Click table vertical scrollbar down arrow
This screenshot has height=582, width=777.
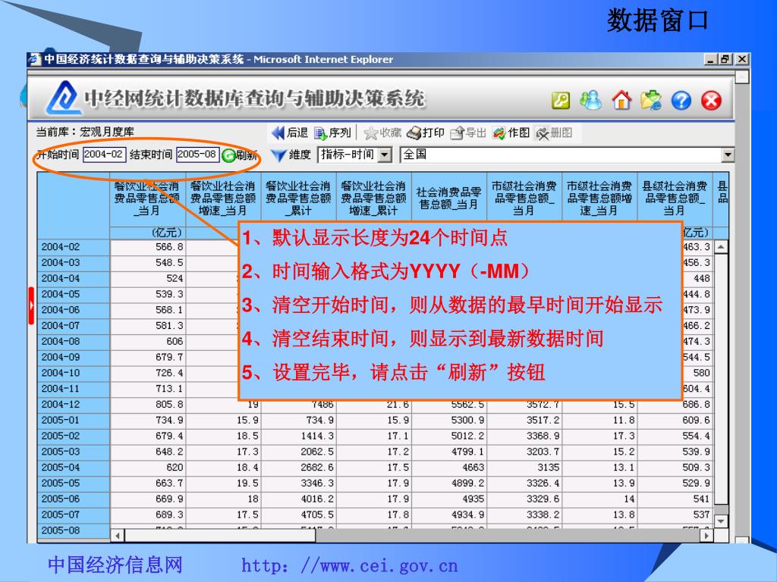[x=721, y=521]
